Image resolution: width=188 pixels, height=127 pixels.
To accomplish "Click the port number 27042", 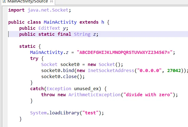I will [174, 70].
